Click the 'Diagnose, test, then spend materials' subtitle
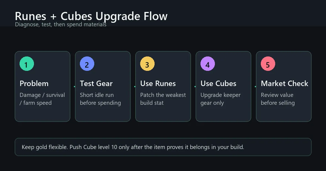Viewport: 326px width, 171px height. point(61,24)
